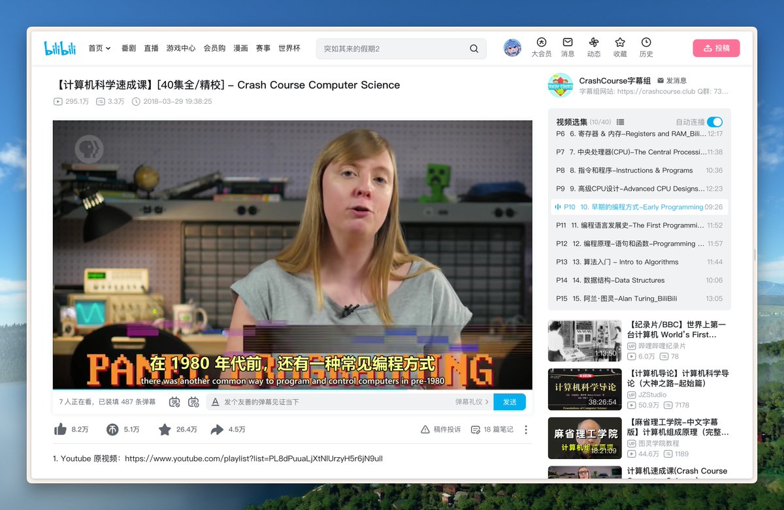The height and width of the screenshot is (510, 784).
Task: Open 计算机科学导论 video thumbnail
Action: tap(585, 389)
